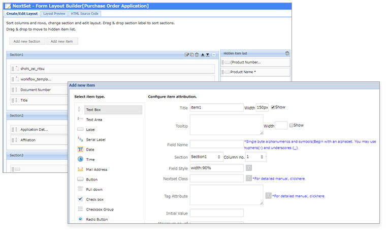Image resolution: width=388 pixels, height=235 pixels.
Task: Click the Hidden item list trash icon
Action: coord(287,53)
